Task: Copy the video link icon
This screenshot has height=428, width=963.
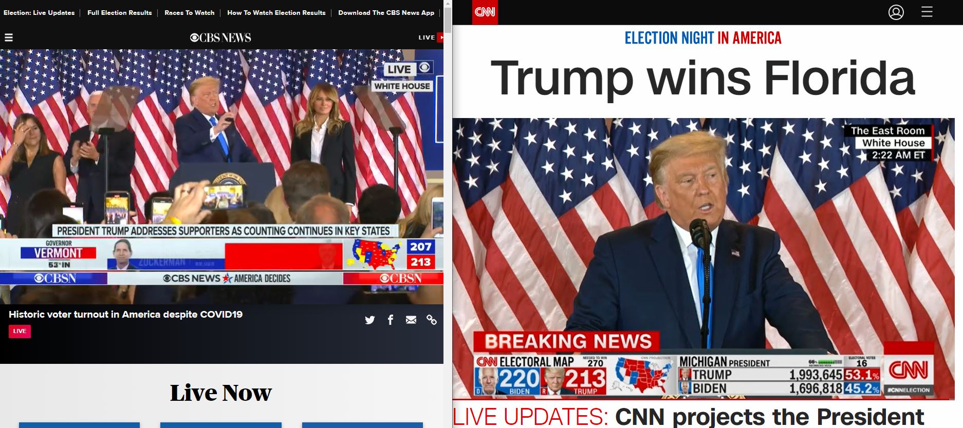Action: coord(432,320)
